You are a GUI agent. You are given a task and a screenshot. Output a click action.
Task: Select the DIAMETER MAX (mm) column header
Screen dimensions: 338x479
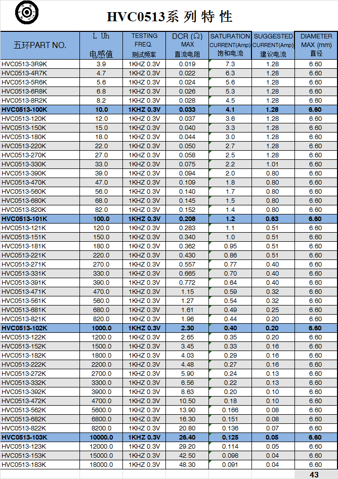(x=316, y=45)
